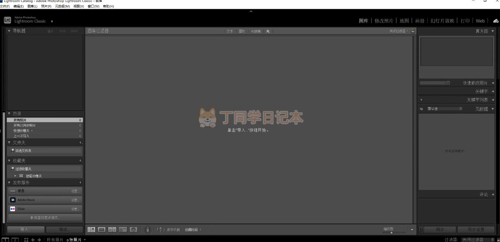Click the hard drive service icon

tap(13, 191)
